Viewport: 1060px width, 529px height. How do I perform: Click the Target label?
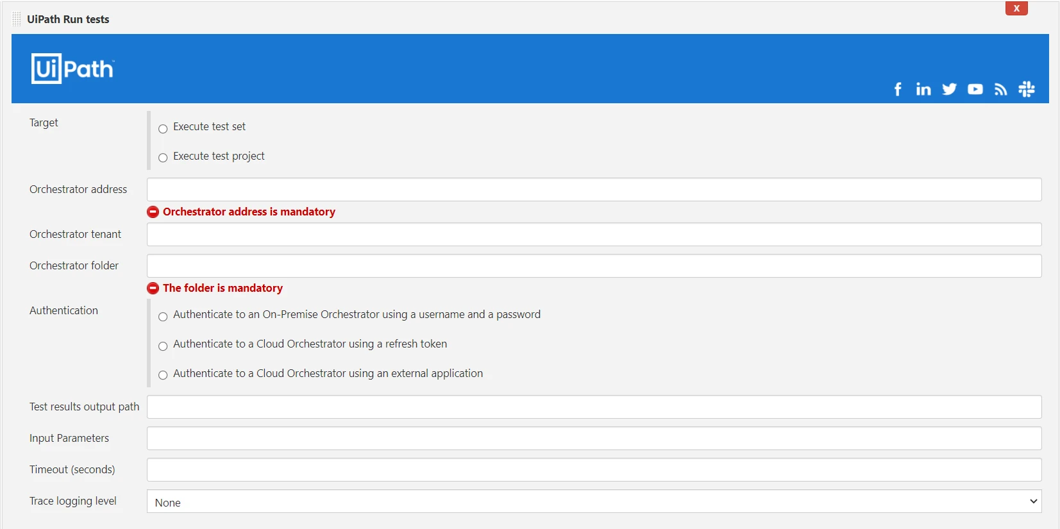44,122
